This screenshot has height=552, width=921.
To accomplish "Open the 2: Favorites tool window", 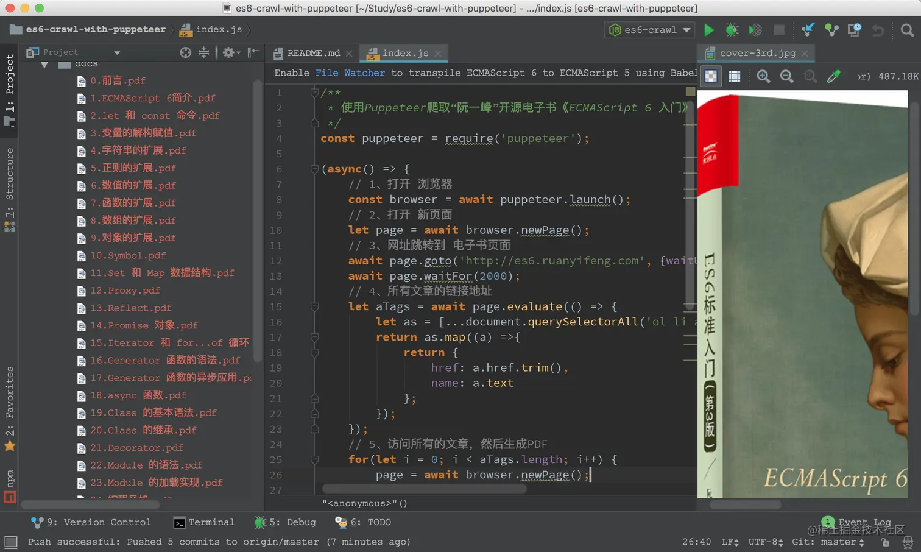I will pyautogui.click(x=10, y=408).
